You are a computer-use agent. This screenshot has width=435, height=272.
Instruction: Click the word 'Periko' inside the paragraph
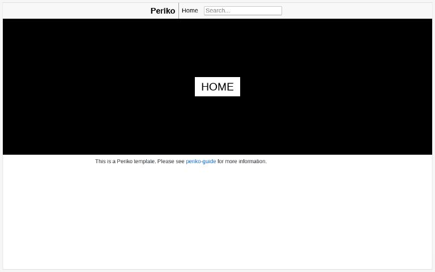coord(125,161)
